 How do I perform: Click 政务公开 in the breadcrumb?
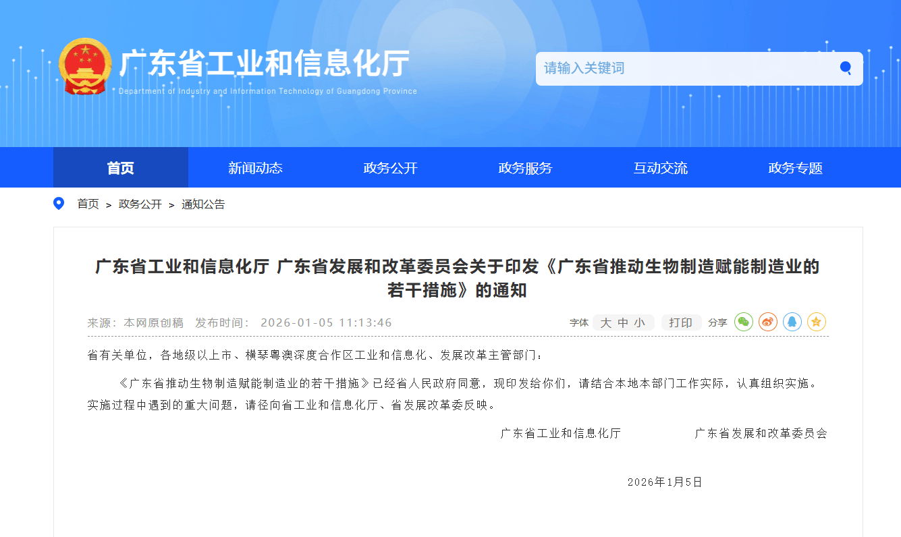coord(140,204)
